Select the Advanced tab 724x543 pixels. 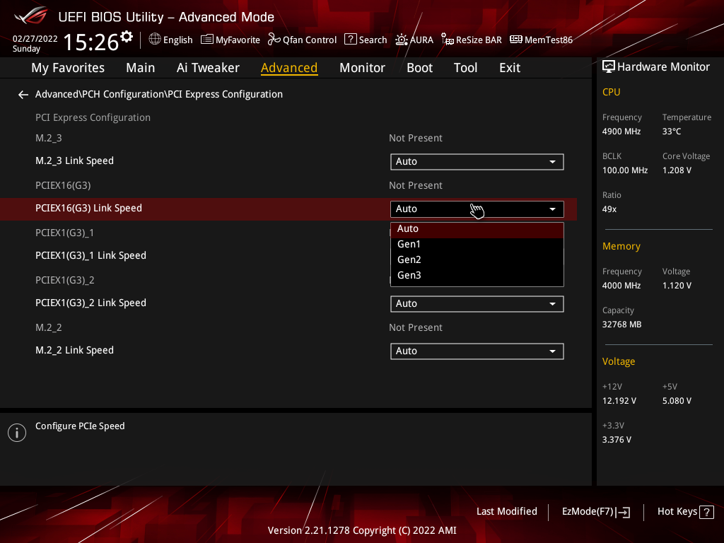(x=289, y=68)
